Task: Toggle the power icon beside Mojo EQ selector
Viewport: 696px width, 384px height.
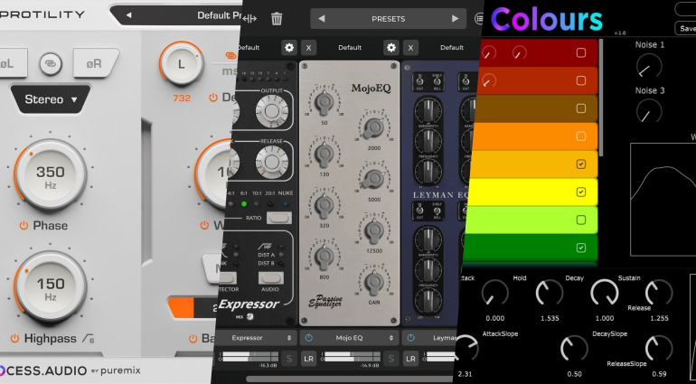Action: [x=308, y=338]
